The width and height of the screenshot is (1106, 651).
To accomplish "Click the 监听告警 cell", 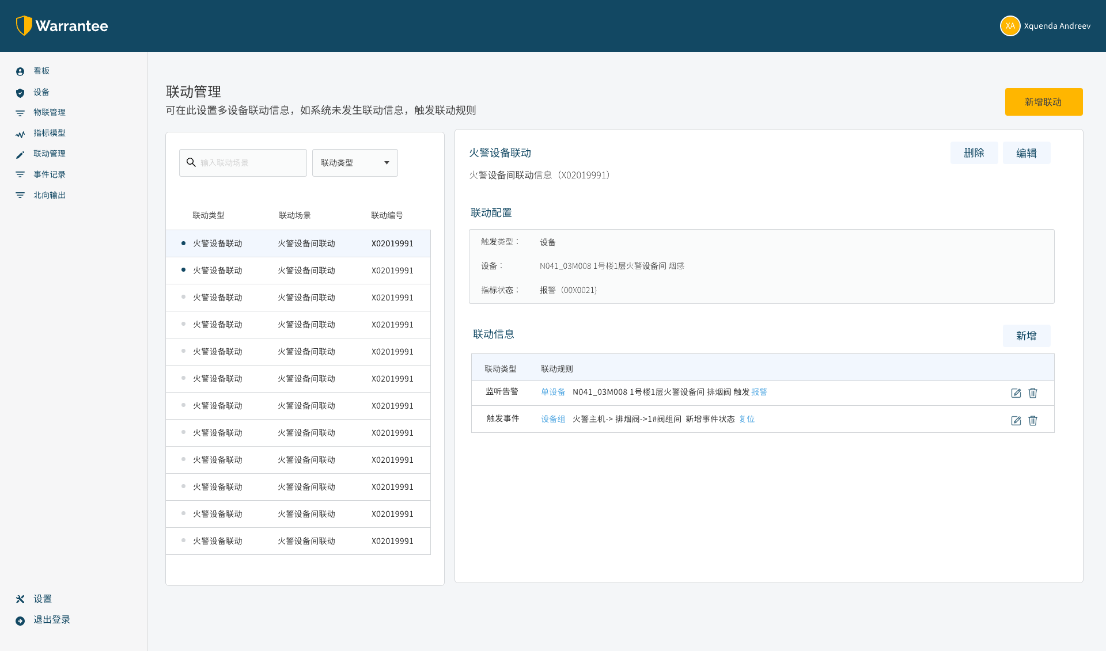I will click(502, 391).
